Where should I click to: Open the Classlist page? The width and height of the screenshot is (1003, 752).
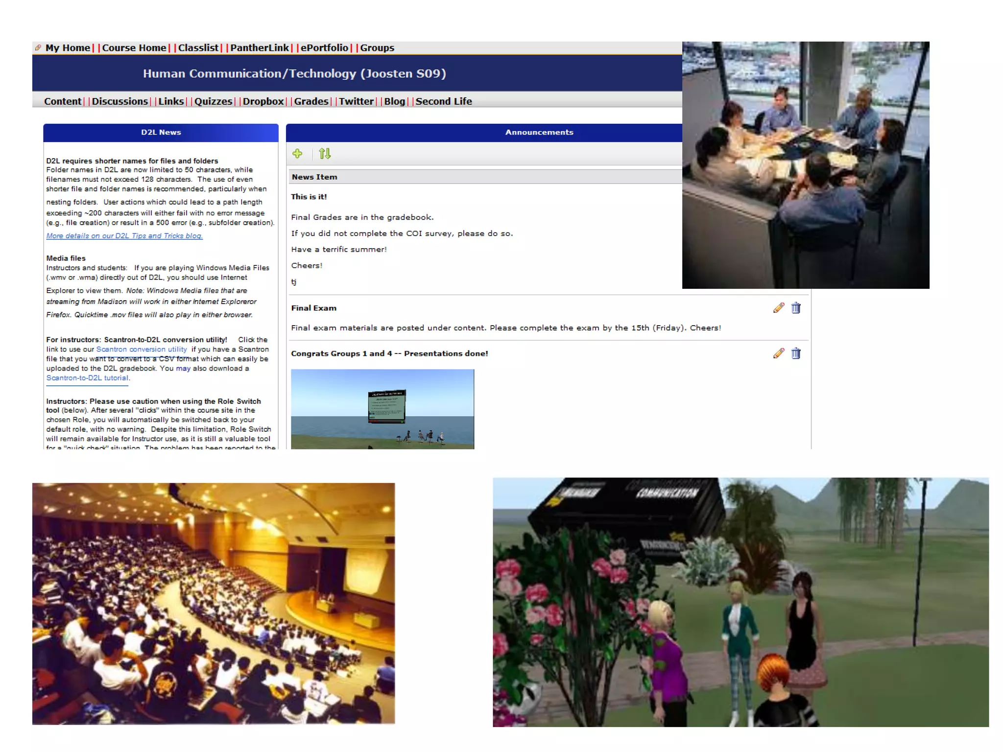click(x=198, y=48)
